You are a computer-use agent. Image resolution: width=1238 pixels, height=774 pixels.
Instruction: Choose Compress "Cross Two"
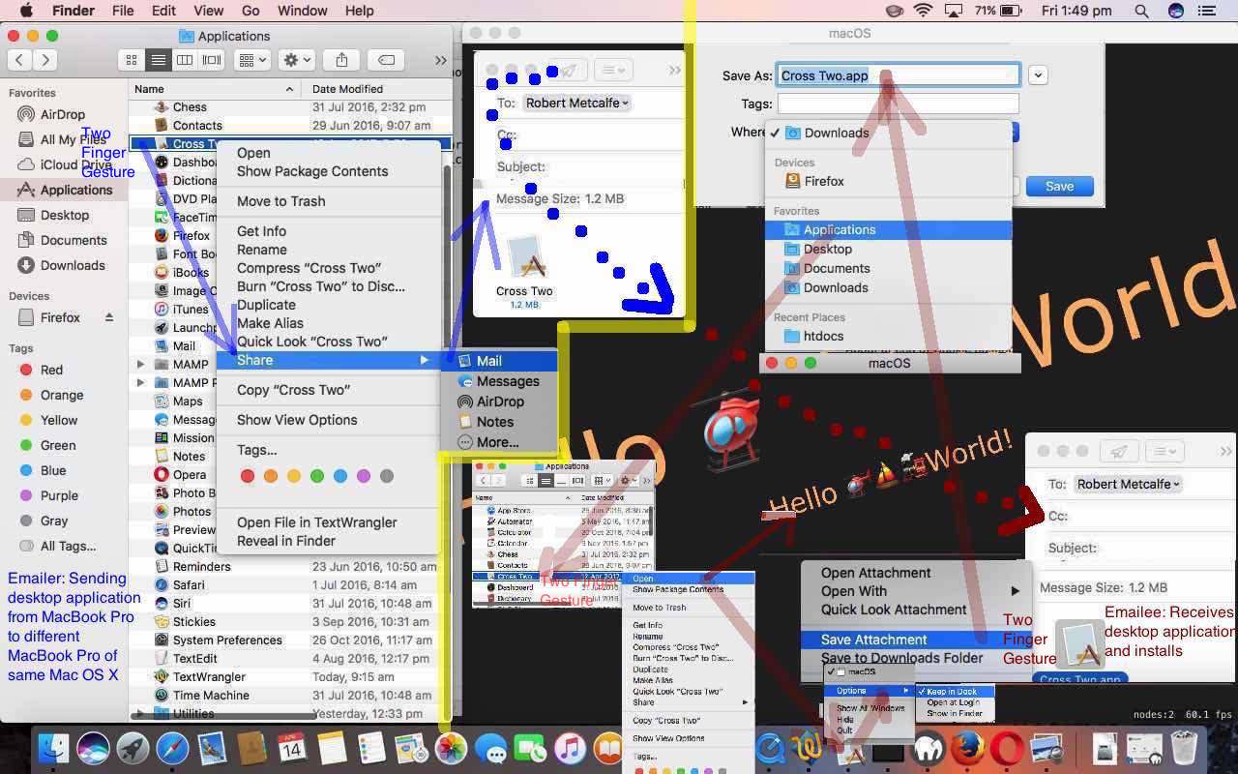309,268
